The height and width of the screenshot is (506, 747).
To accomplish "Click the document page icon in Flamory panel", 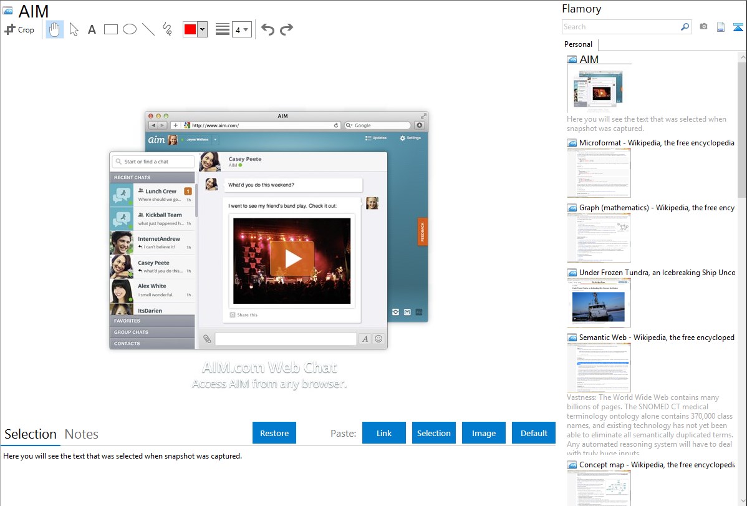I will (721, 27).
